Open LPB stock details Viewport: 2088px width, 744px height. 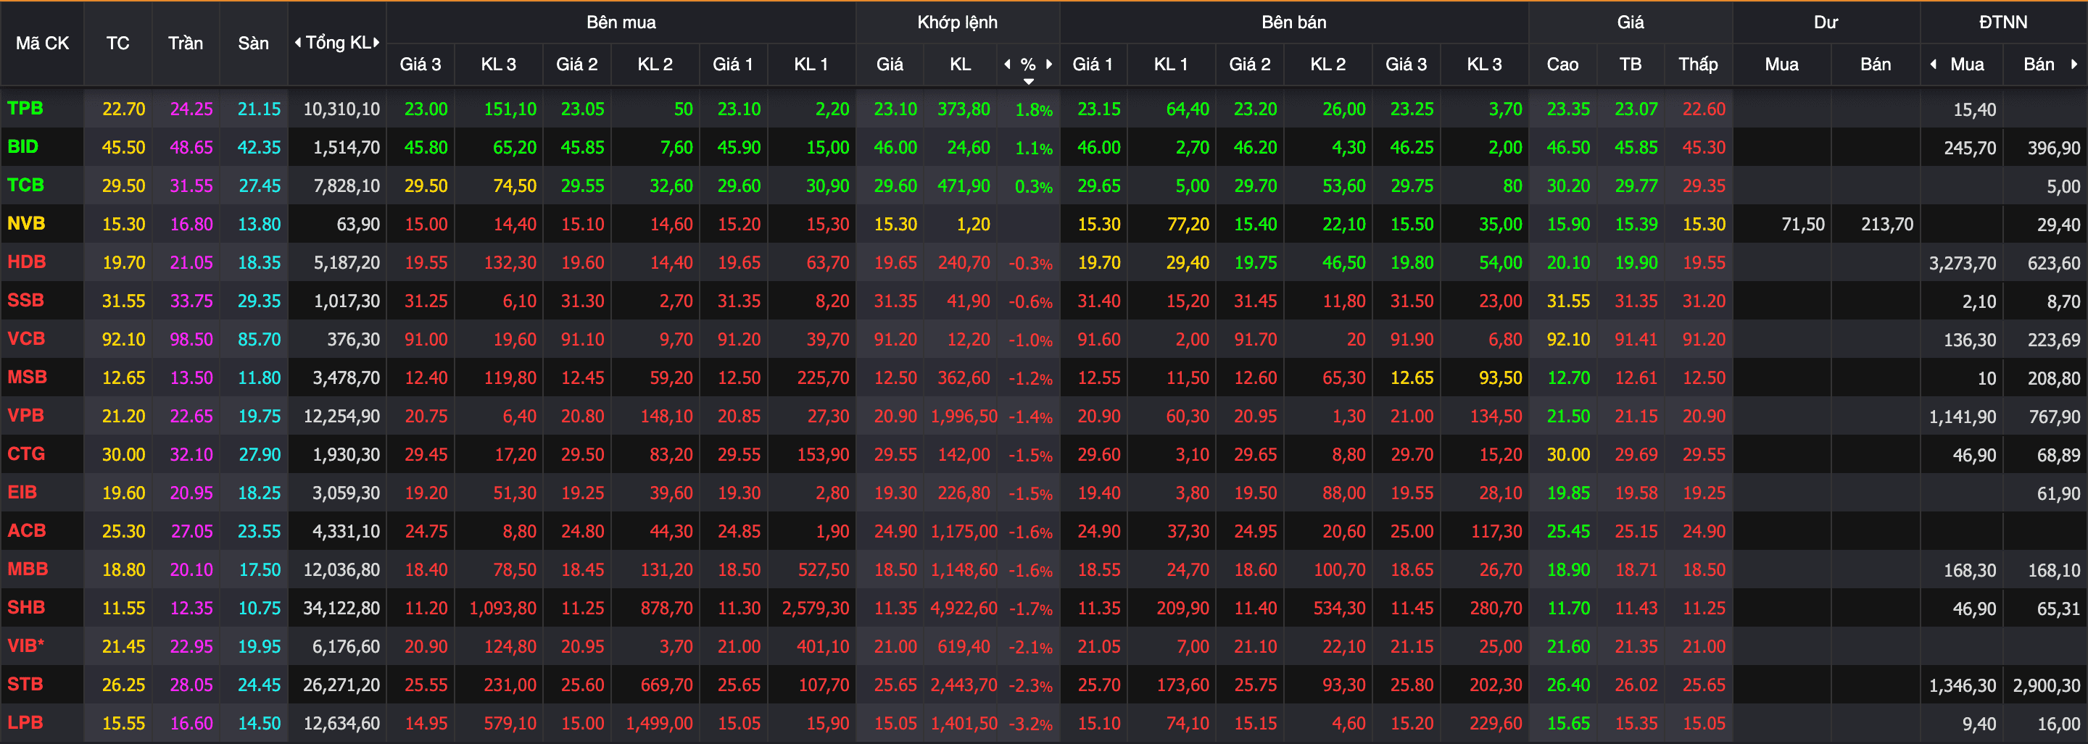click(x=25, y=723)
